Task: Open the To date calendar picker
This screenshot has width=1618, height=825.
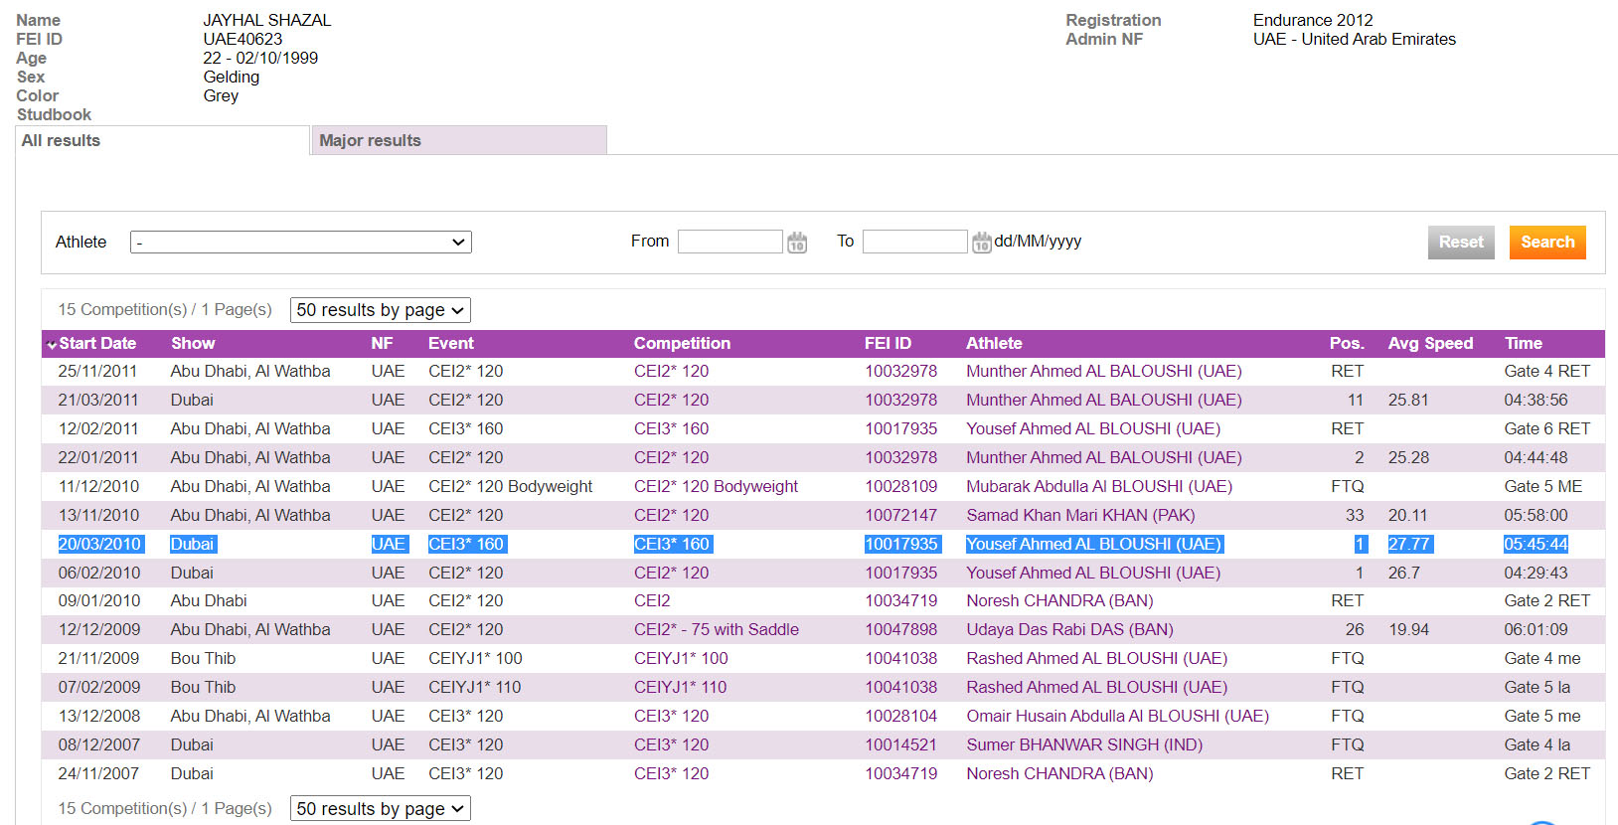Action: tap(981, 242)
